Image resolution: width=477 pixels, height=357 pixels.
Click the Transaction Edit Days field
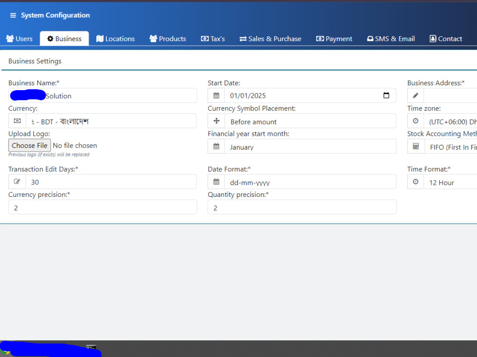pos(111,182)
